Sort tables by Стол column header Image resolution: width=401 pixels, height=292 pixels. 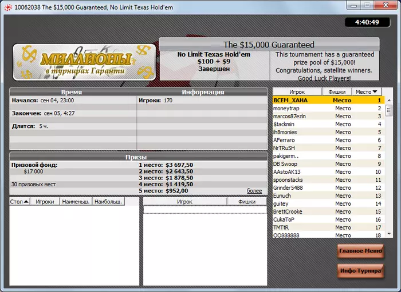pos(19,202)
